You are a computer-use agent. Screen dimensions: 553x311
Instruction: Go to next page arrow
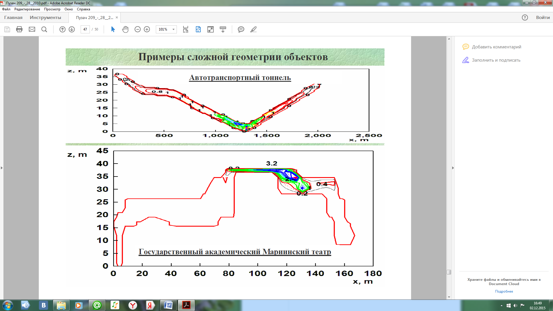pyautogui.click(x=72, y=29)
